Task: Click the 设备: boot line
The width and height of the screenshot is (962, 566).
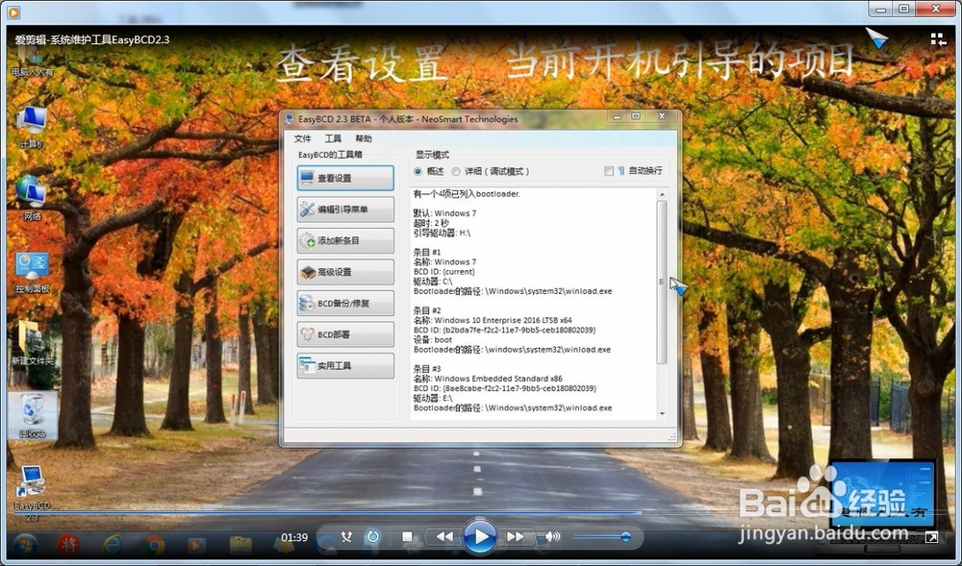Action: click(x=433, y=340)
